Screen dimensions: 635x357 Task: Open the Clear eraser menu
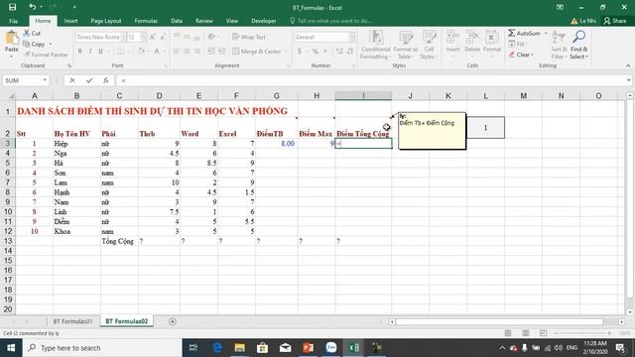click(521, 55)
